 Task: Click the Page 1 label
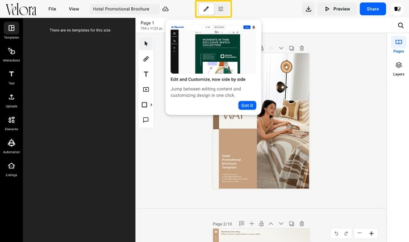147,23
